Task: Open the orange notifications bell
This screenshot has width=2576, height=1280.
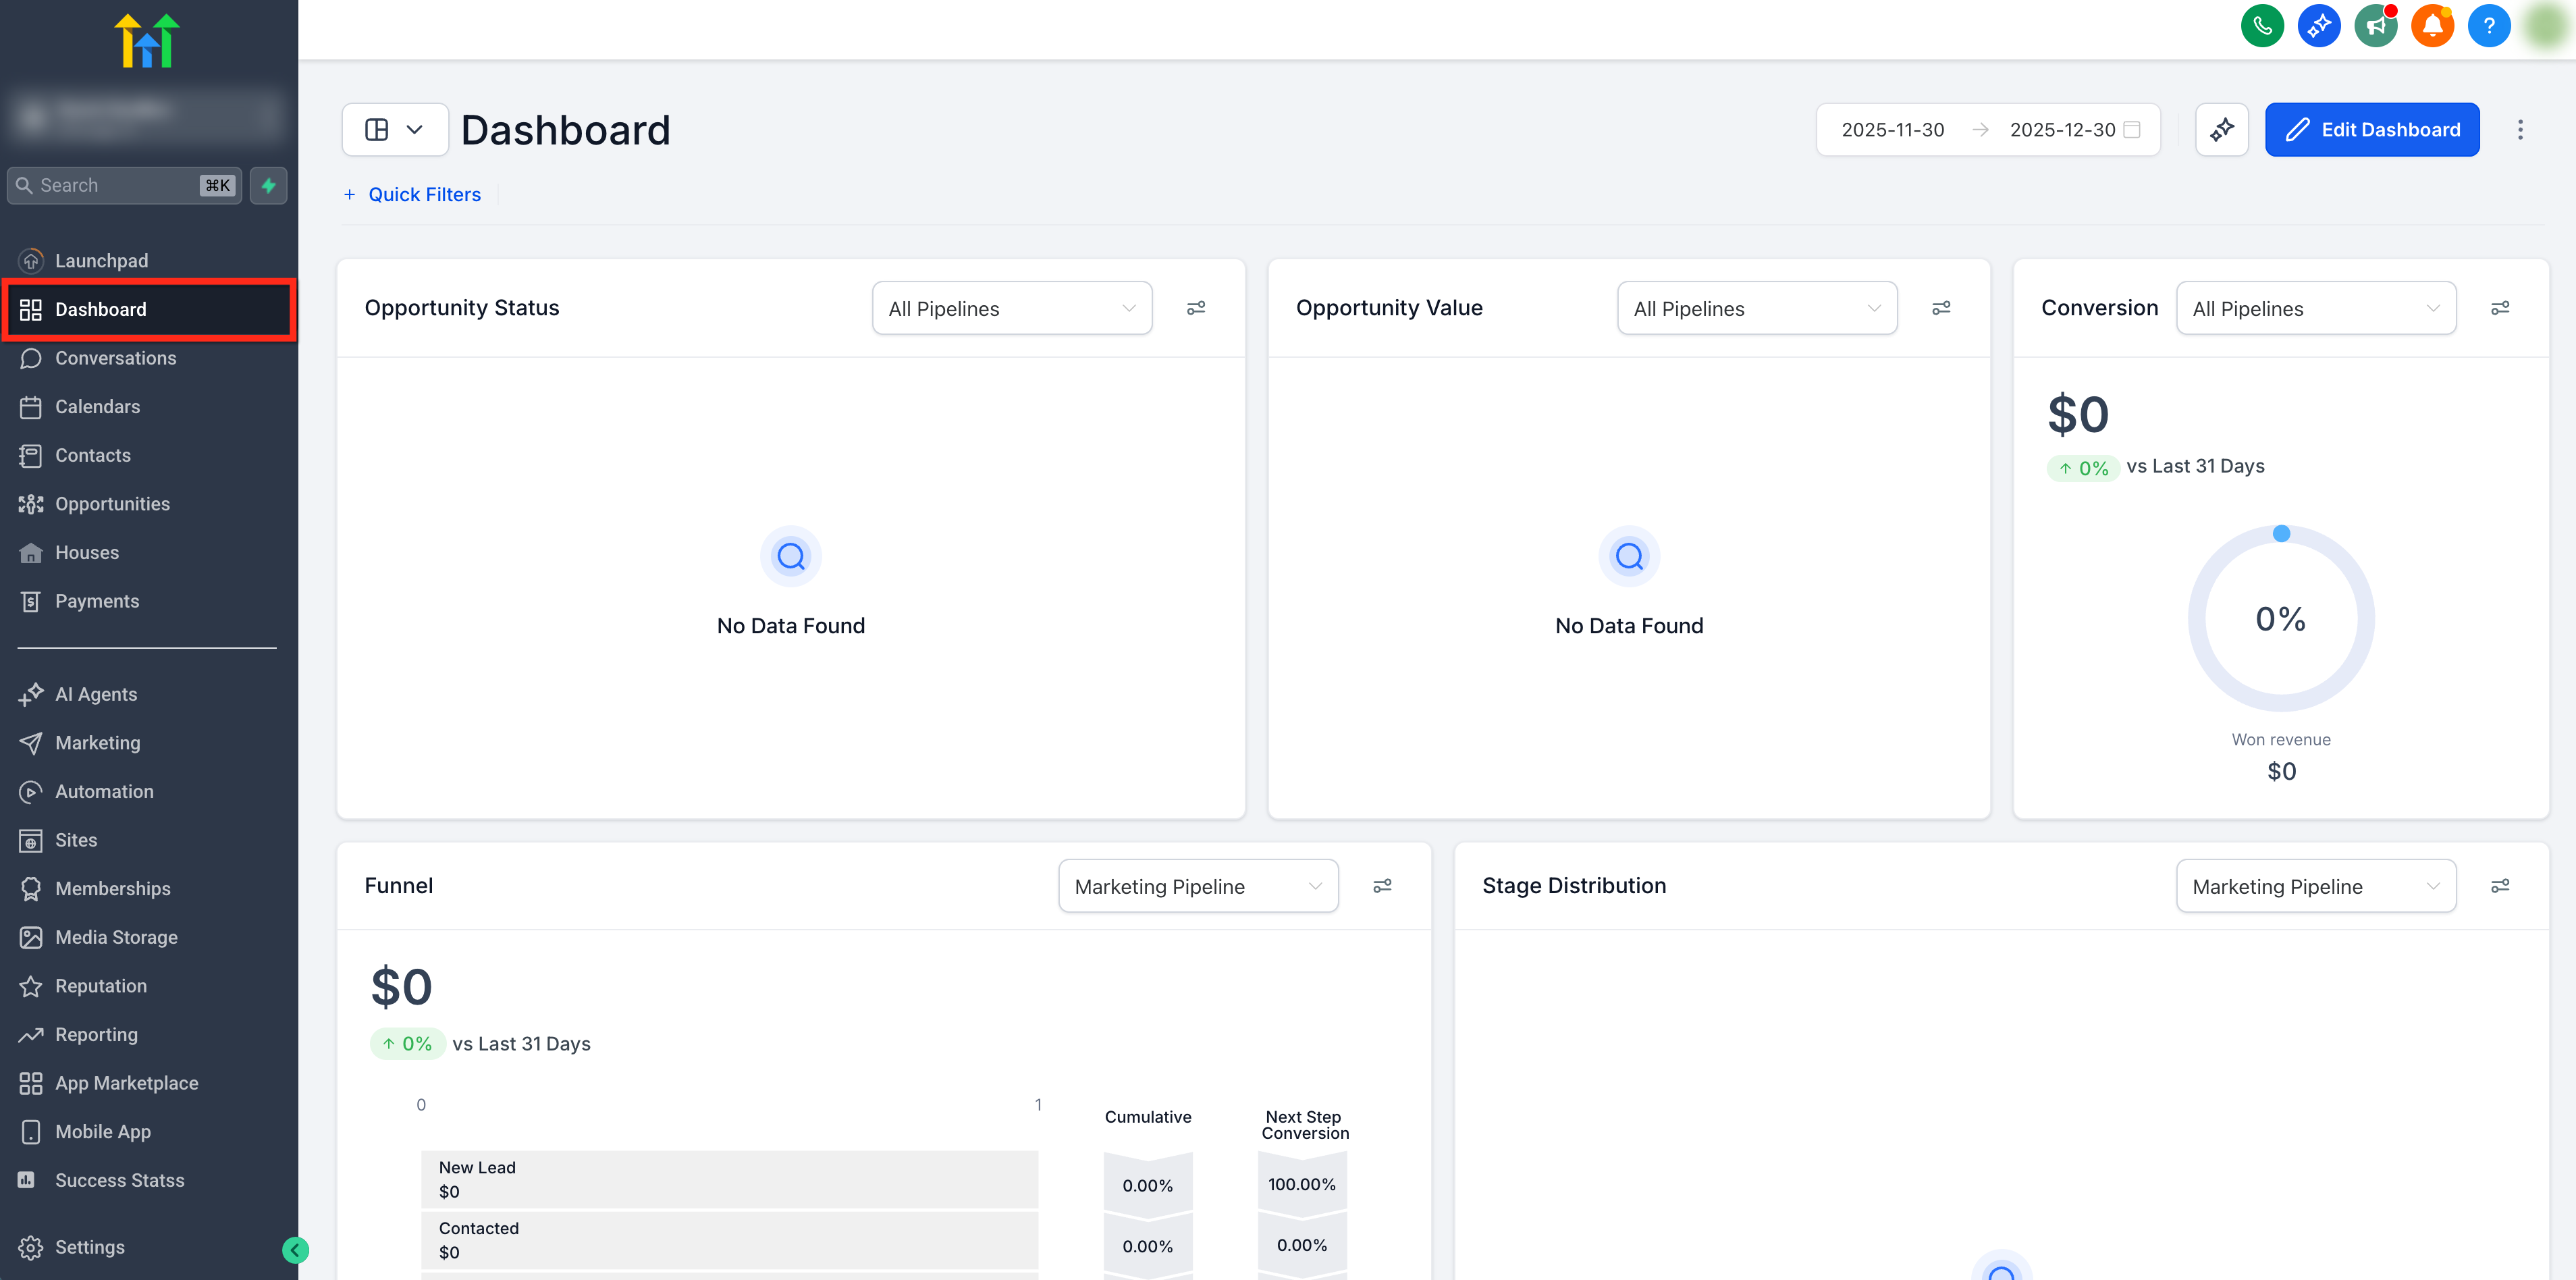Action: point(2432,26)
